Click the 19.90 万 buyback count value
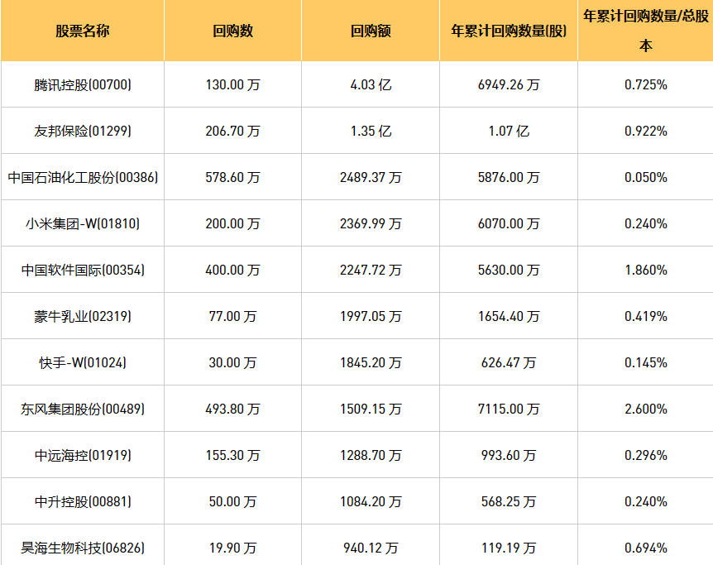Screen dimensions: 713x565 coord(232,548)
